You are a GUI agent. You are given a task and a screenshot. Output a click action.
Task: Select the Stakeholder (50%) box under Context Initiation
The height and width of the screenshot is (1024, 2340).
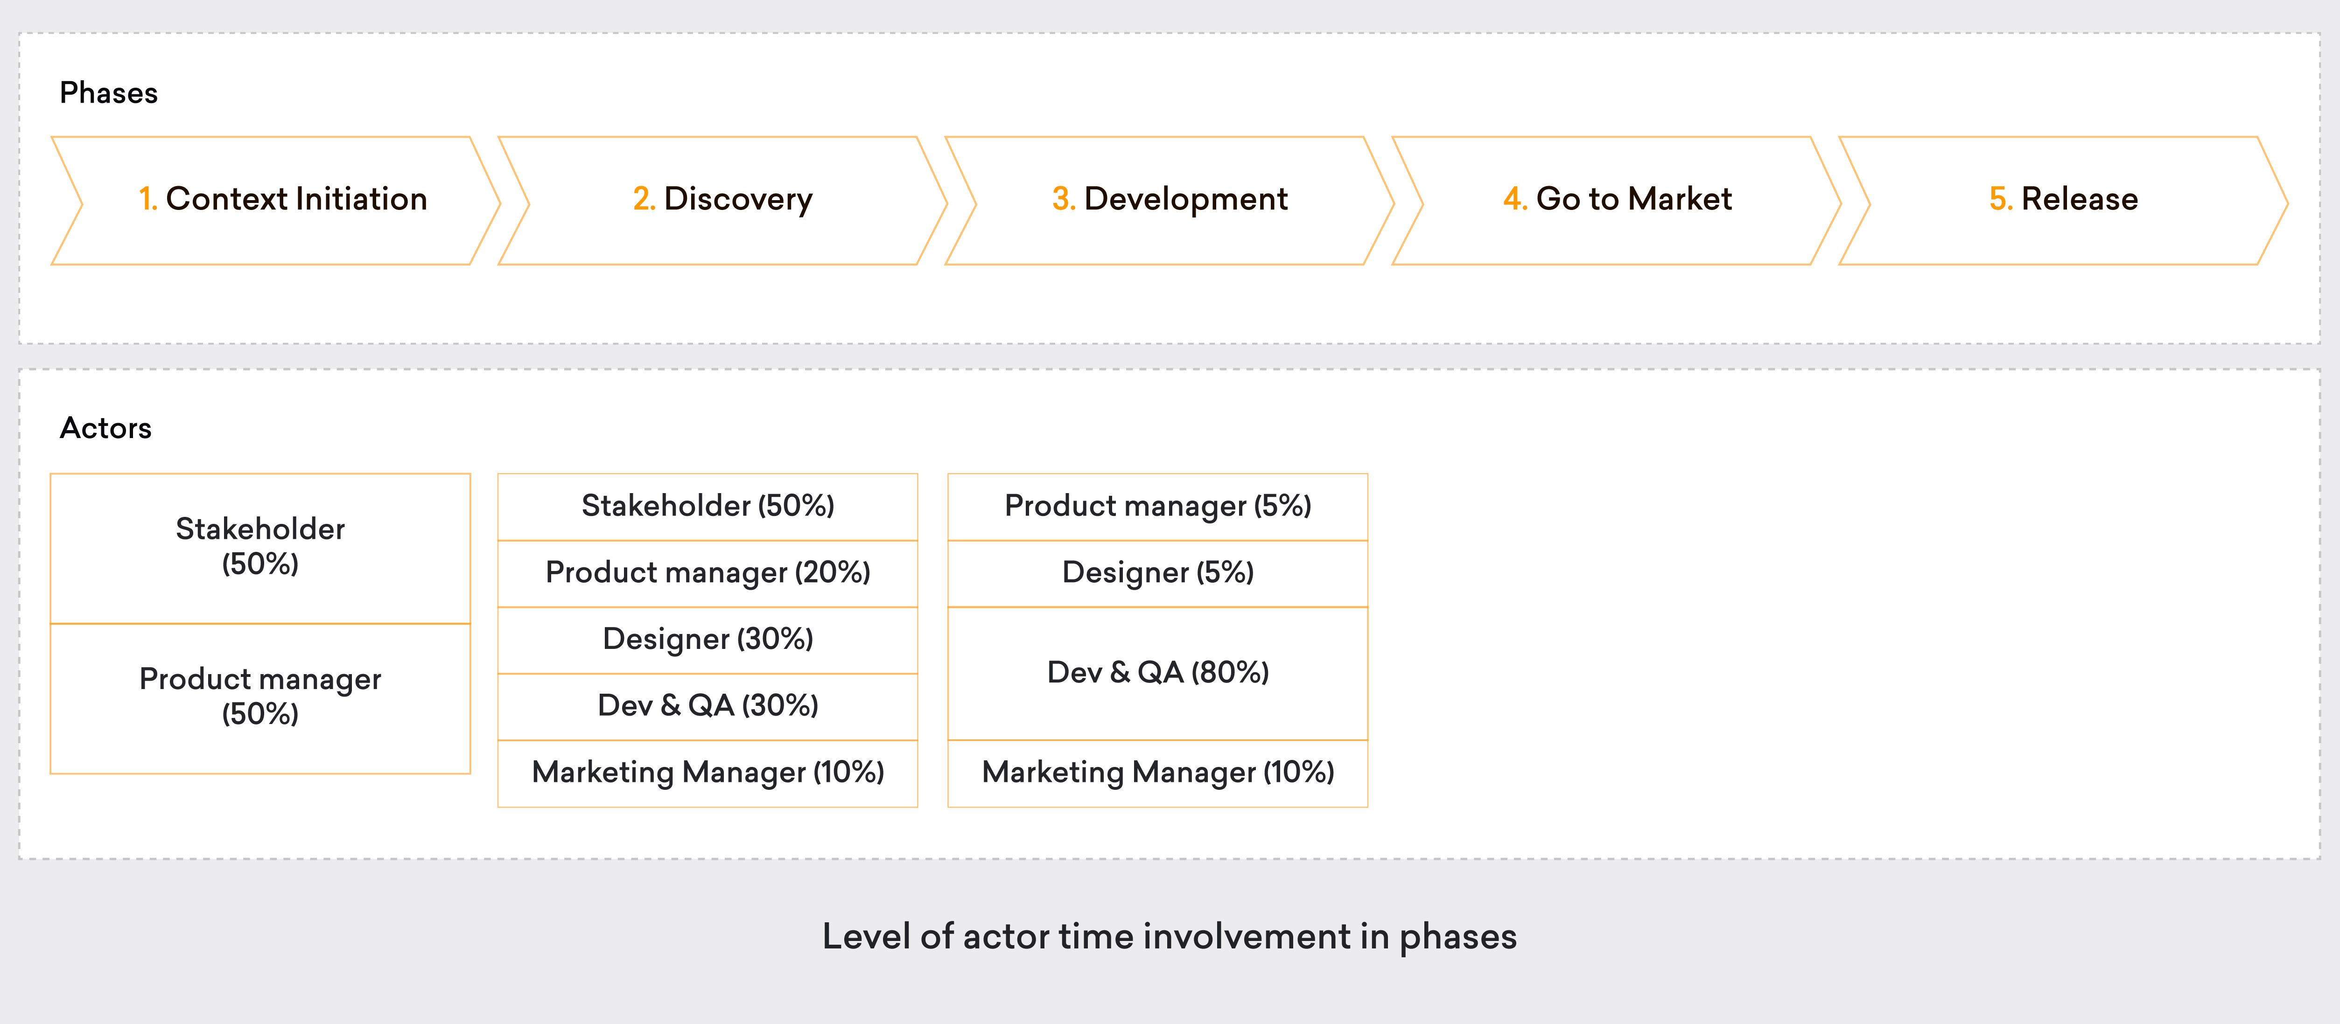pyautogui.click(x=260, y=547)
